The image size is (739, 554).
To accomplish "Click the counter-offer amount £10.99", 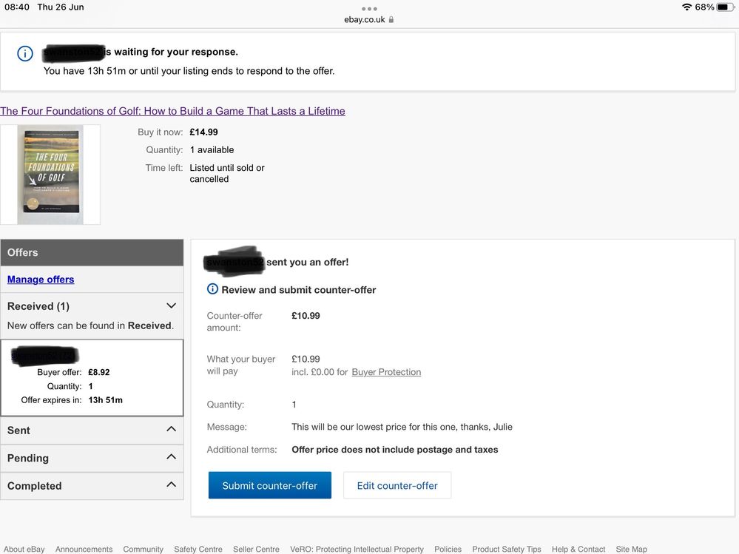I will [306, 316].
